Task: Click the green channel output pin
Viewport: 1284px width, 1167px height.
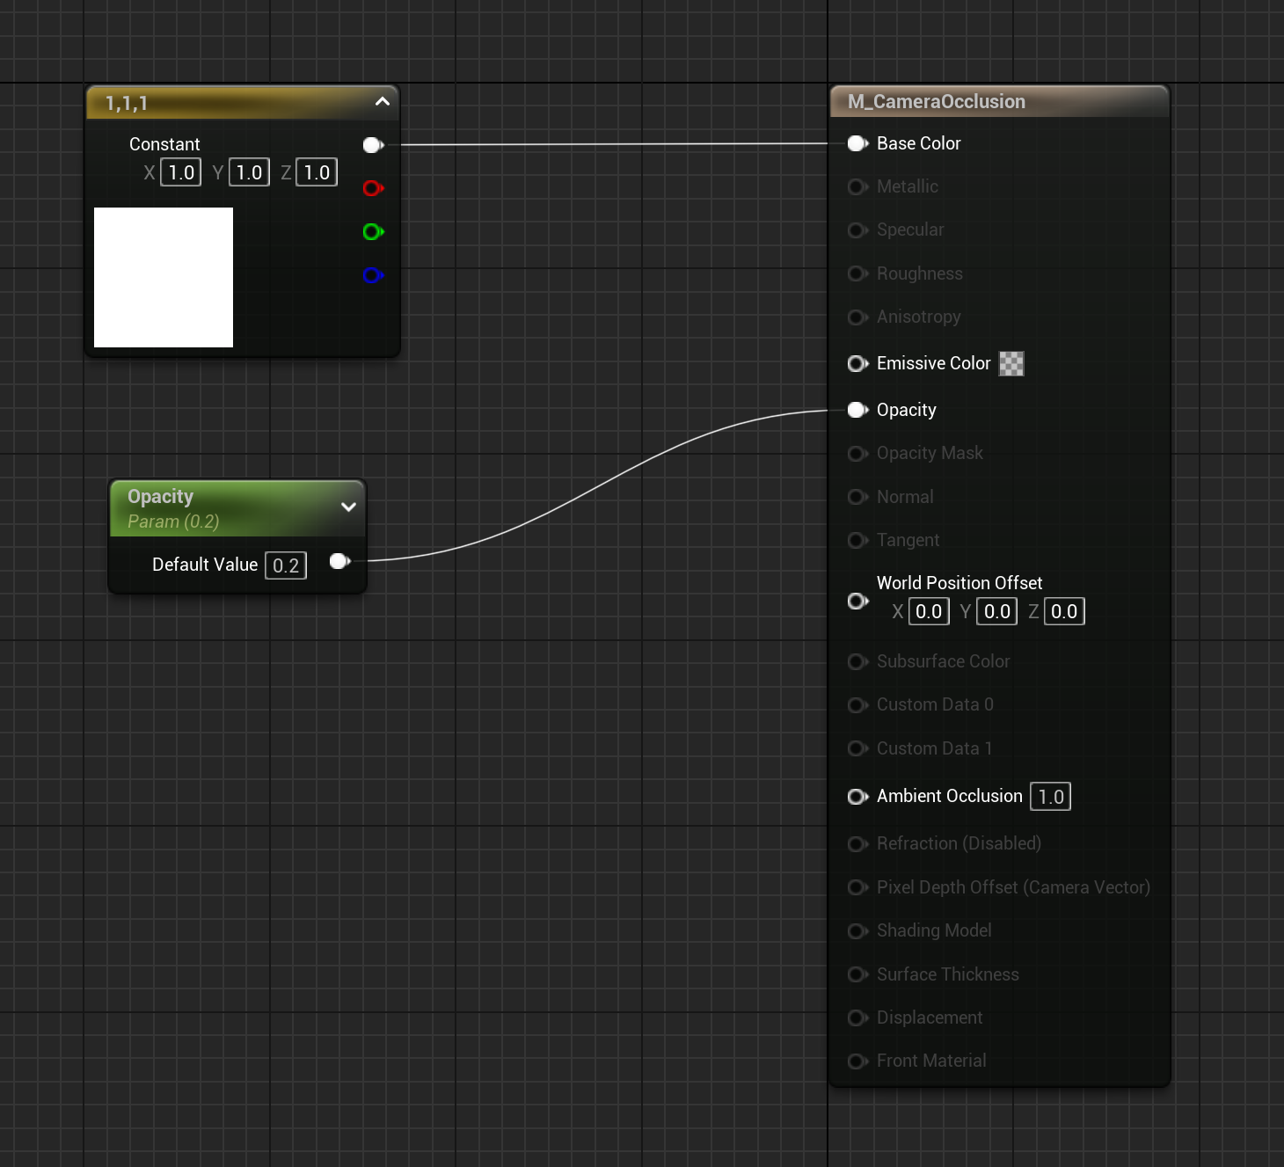Action: [x=374, y=231]
